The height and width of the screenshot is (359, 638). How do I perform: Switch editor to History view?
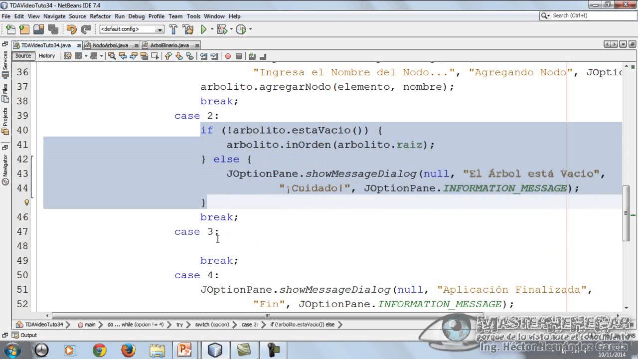tap(47, 56)
